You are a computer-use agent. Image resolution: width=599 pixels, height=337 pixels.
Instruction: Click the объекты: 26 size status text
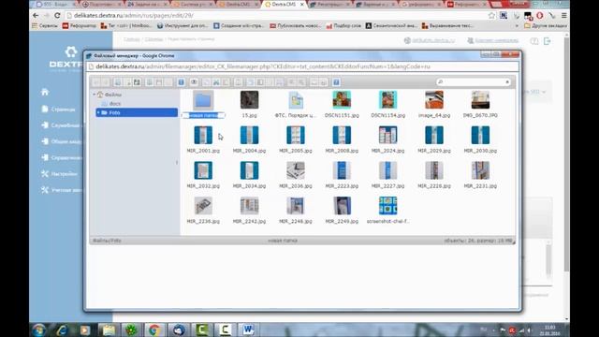(x=477, y=241)
